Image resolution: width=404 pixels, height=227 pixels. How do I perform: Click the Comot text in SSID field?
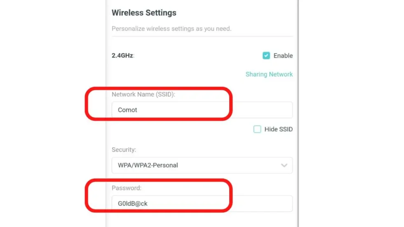coord(127,110)
